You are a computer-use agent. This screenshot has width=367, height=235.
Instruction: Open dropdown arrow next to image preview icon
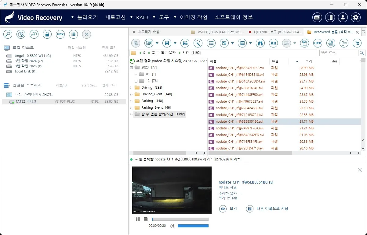pos(295,43)
